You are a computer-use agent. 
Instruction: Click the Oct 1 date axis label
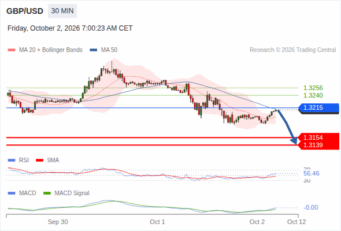(x=157, y=222)
